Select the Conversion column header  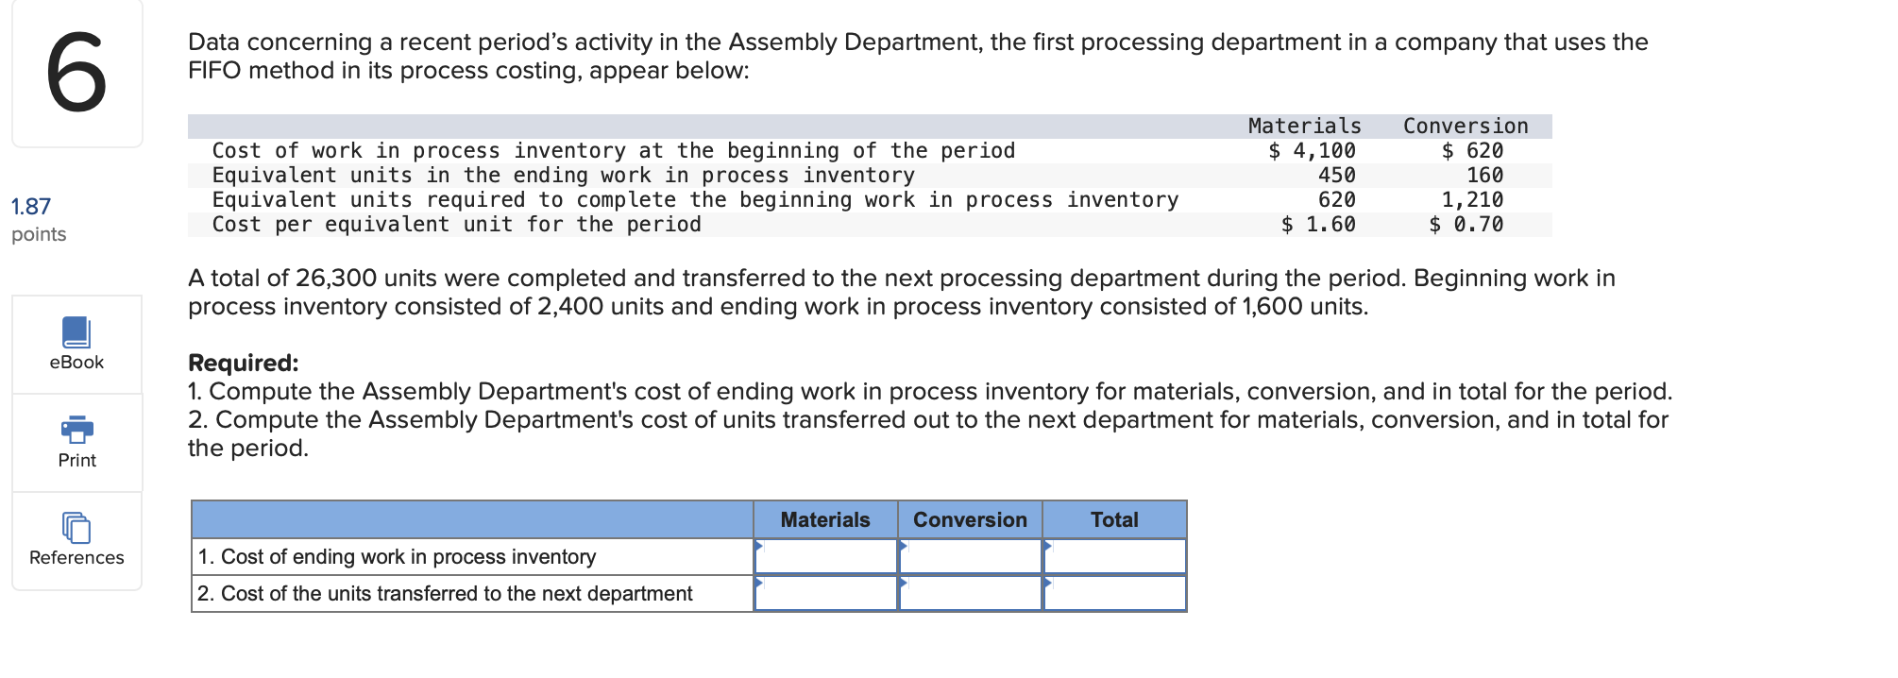coord(969,518)
